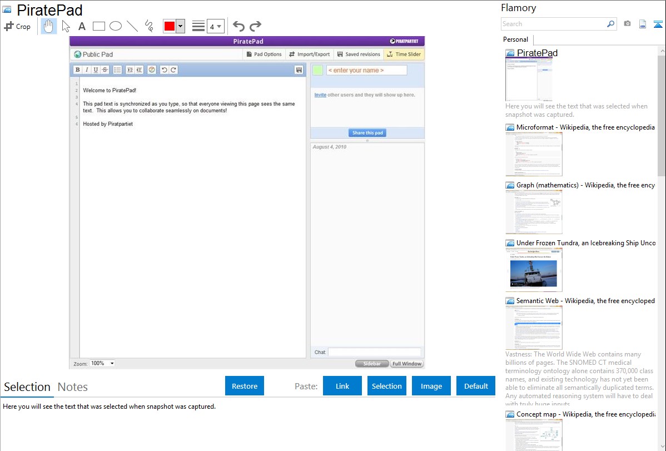Click the Microformat - Wikipedia title text
666x451 pixels.
click(585, 127)
